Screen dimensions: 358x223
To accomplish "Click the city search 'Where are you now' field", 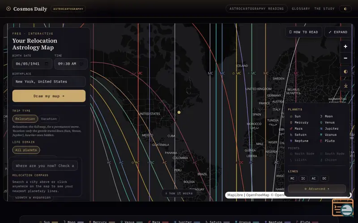I will [45, 165].
